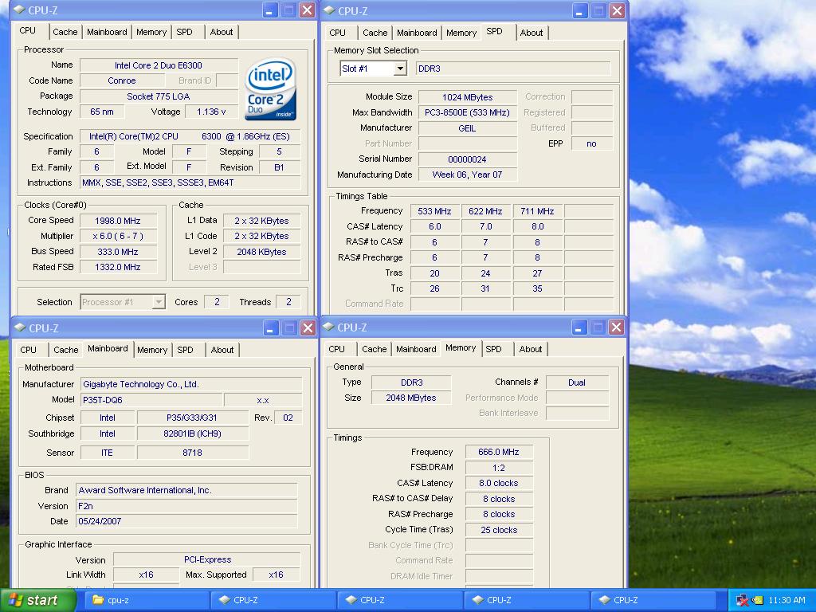Select the Mainboard tab in the Memory Slot Selection window
This screenshot has height=612, width=816.
[417, 33]
